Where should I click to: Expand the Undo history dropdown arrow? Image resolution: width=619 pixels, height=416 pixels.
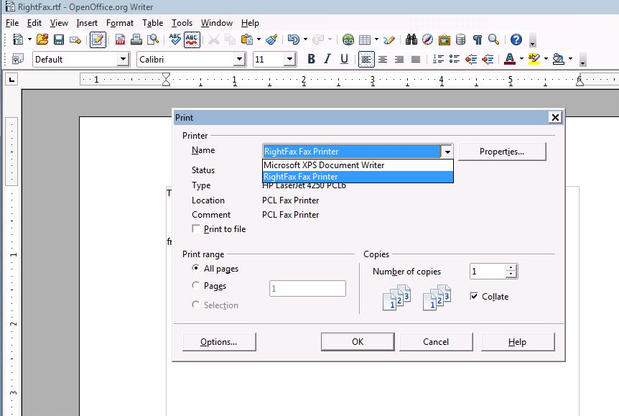[x=306, y=40]
